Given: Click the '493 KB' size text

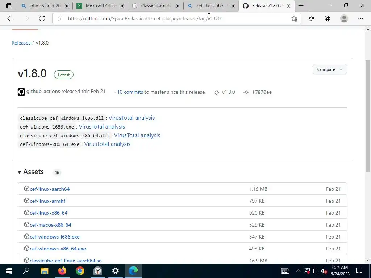Looking at the screenshot, I should pyautogui.click(x=257, y=249).
